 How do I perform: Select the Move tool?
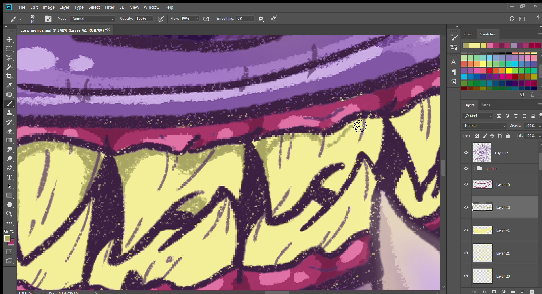(x=9, y=40)
